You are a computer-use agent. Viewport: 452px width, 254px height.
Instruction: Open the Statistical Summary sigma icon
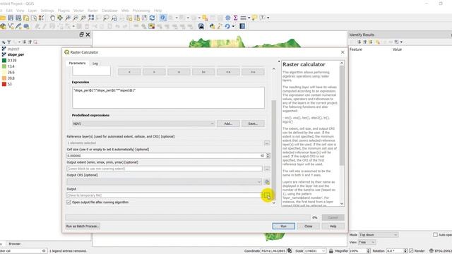235,18
